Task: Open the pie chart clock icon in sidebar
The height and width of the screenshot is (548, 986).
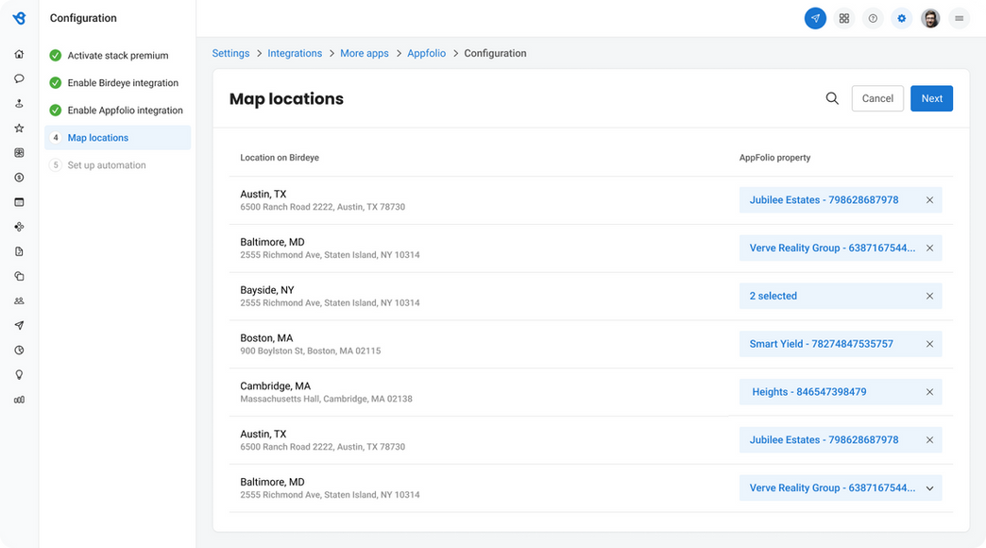Action: point(20,351)
